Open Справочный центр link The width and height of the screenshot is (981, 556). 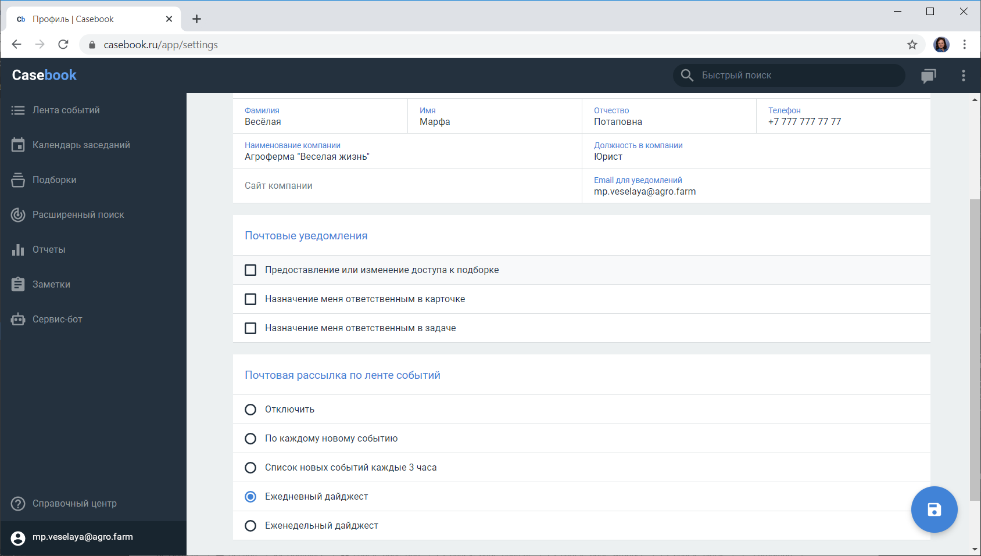(93, 504)
